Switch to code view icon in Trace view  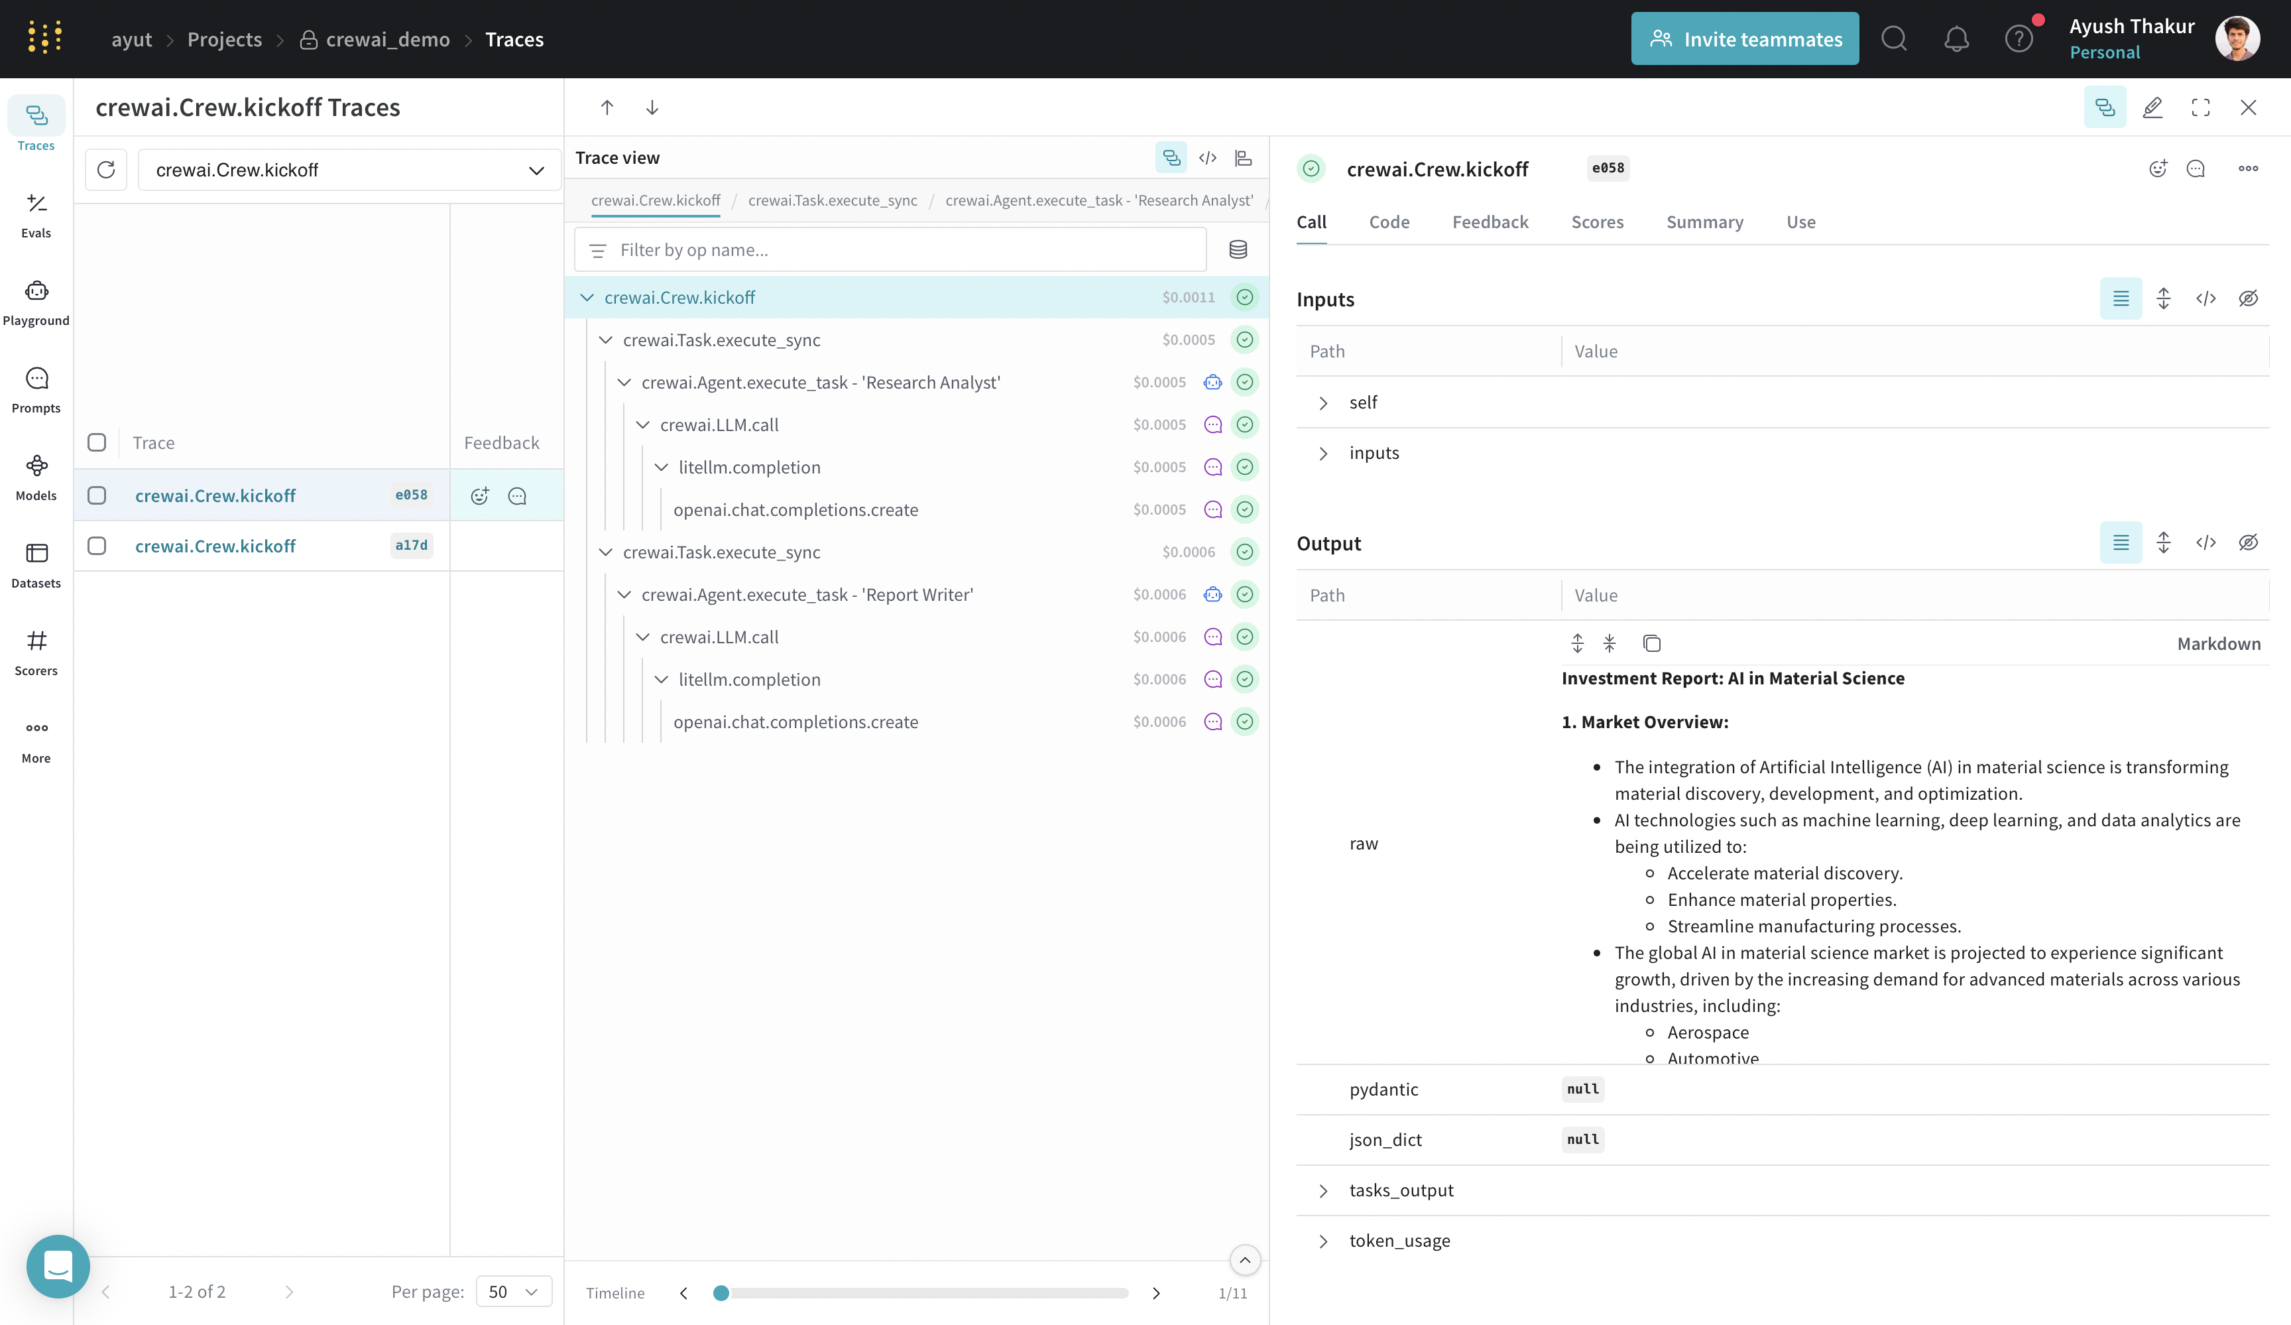coord(1207,158)
